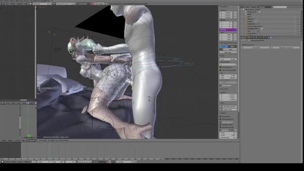Play the animation forward
The width and height of the screenshot is (304, 171).
(x=86, y=161)
